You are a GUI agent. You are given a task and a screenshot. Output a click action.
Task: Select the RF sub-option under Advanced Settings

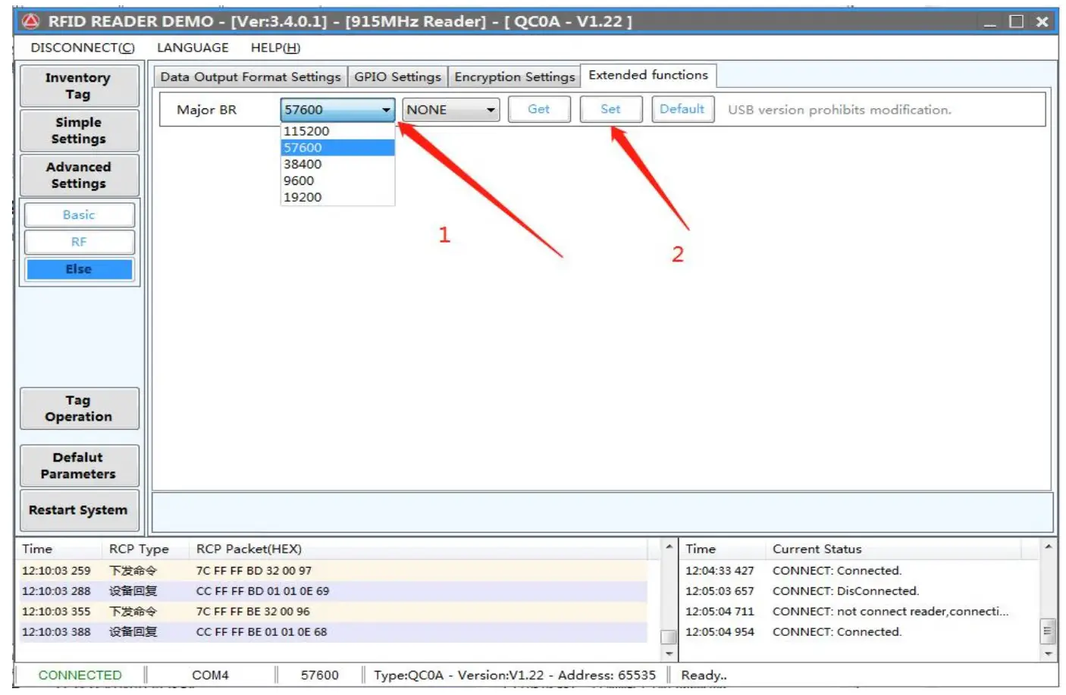pos(79,242)
